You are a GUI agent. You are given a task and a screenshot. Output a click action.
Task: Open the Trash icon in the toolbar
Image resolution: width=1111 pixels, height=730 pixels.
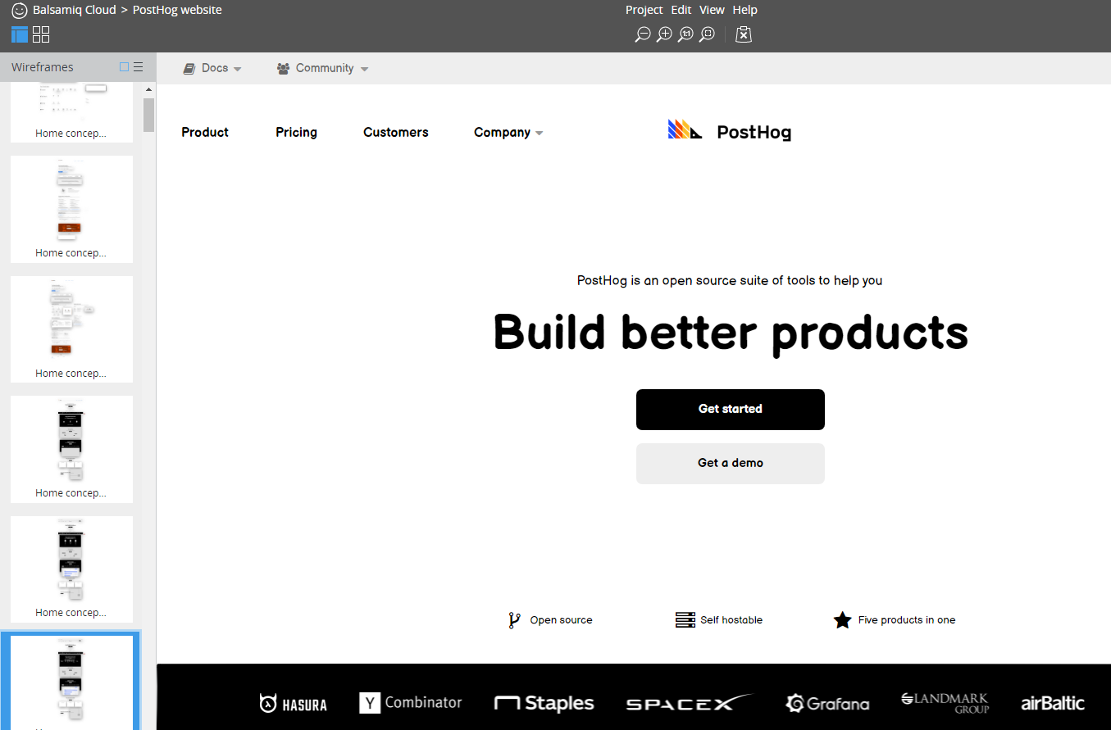pyautogui.click(x=743, y=34)
